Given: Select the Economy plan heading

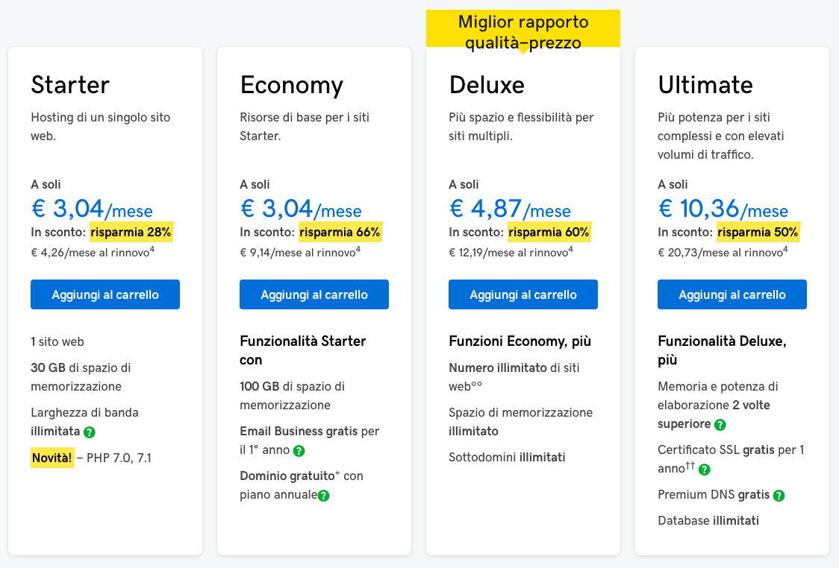Looking at the screenshot, I should point(292,86).
